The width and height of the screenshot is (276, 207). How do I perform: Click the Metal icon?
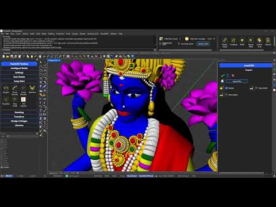242,41
